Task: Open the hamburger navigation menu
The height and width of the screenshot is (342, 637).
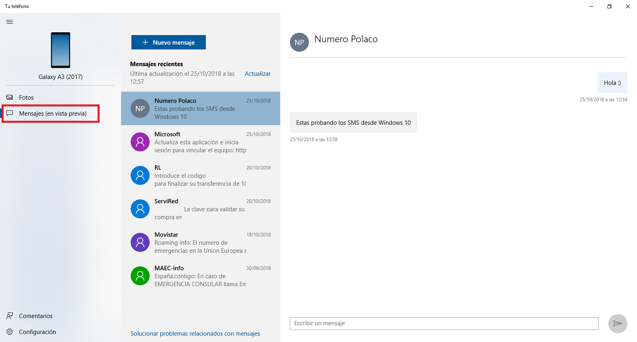Action: [x=10, y=22]
